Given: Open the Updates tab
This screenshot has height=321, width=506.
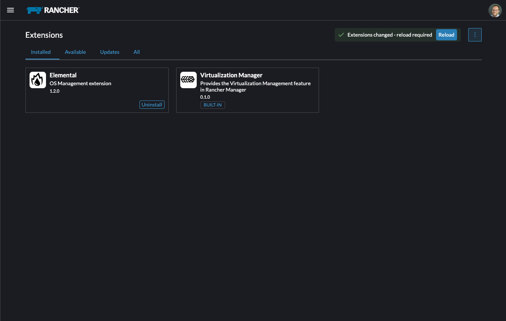Looking at the screenshot, I should (x=110, y=52).
